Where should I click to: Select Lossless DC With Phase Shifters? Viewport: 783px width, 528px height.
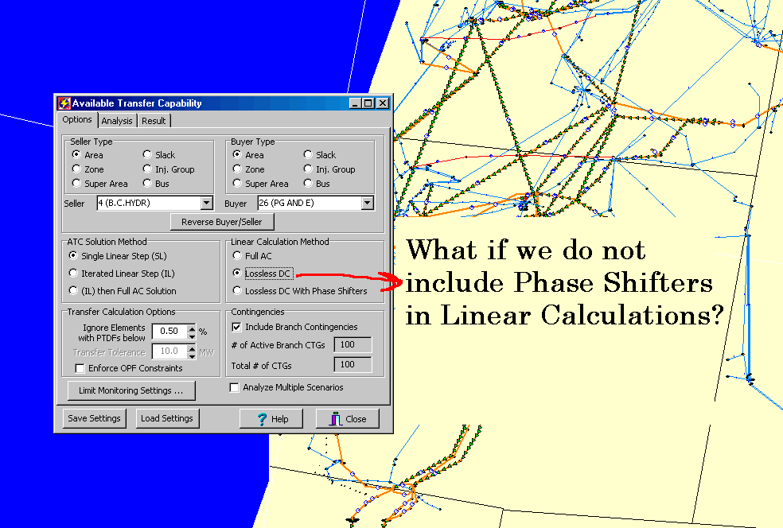237,291
